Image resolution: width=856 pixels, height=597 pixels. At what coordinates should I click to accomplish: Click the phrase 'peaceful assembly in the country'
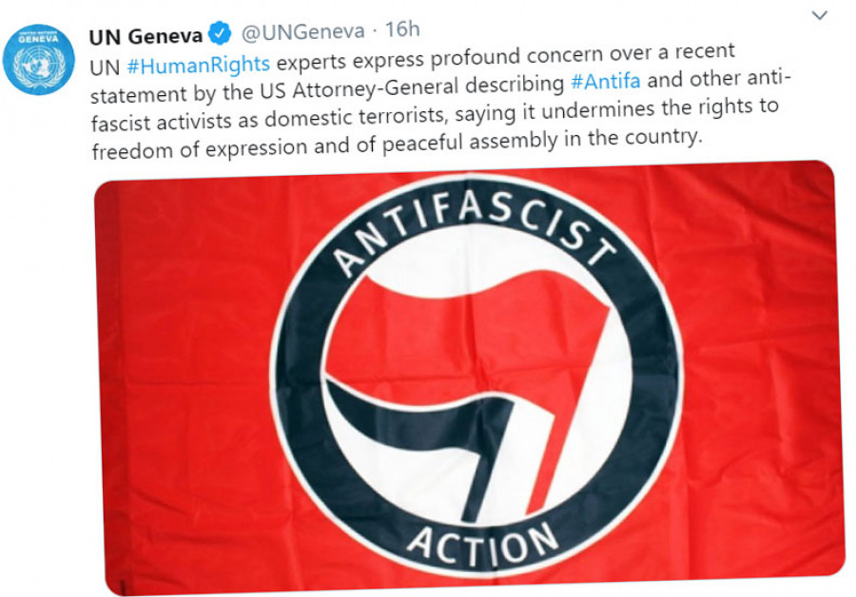[541, 141]
